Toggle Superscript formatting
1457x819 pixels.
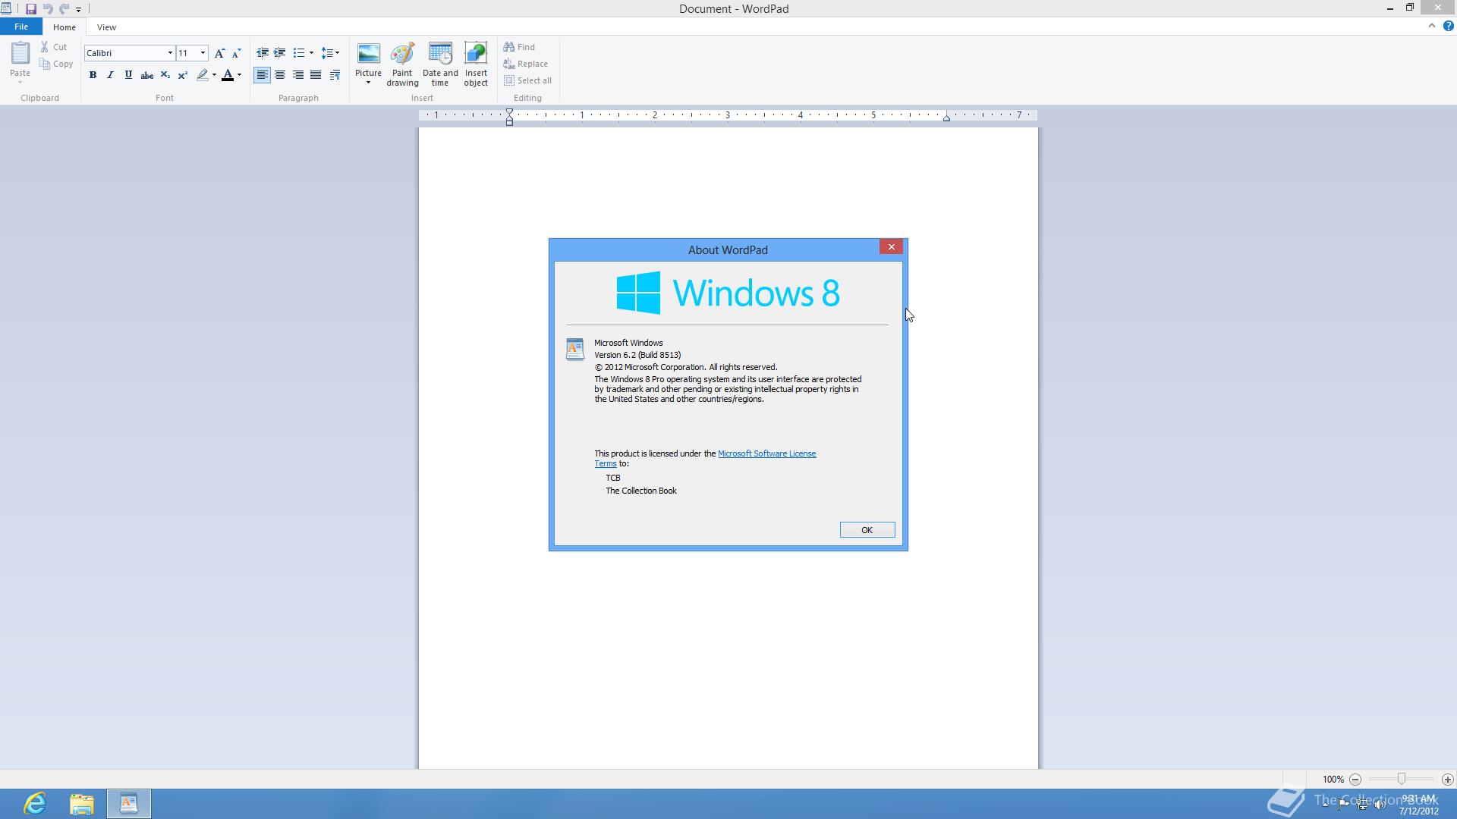[x=182, y=75]
